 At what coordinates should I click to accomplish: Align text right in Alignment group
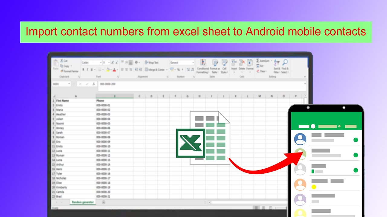[131, 70]
